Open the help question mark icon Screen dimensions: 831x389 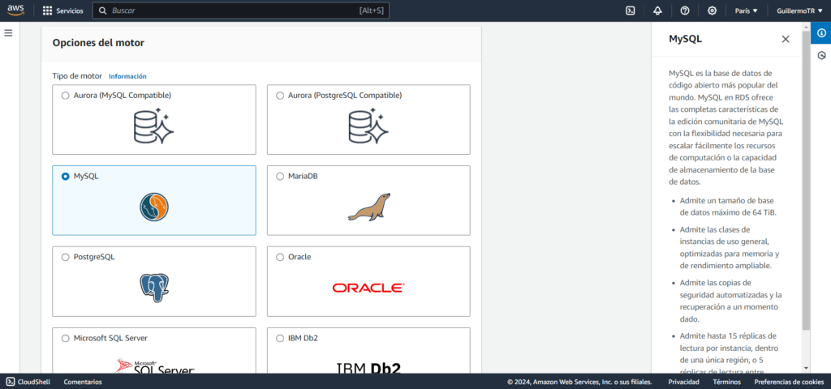[x=685, y=11]
